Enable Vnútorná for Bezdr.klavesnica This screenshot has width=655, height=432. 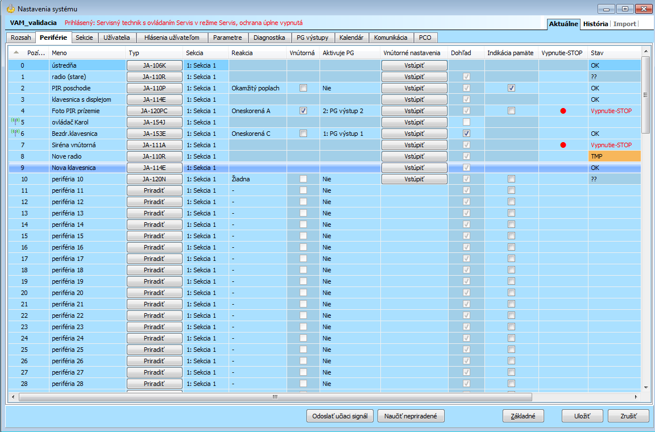[303, 133]
